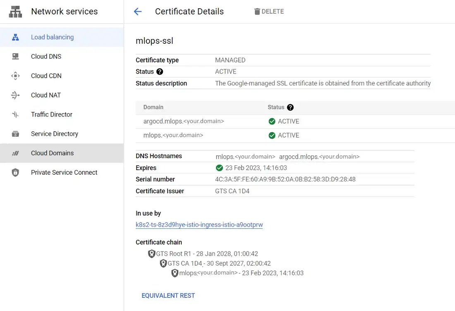Click the EQUIVALENT REST link
455x311 pixels.
click(168, 296)
